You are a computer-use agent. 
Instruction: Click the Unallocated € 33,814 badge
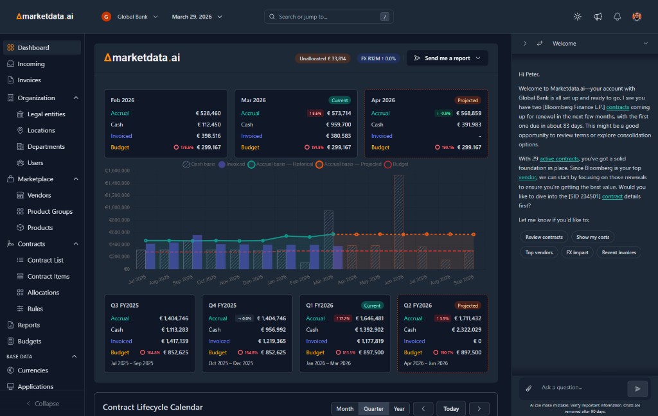point(323,58)
